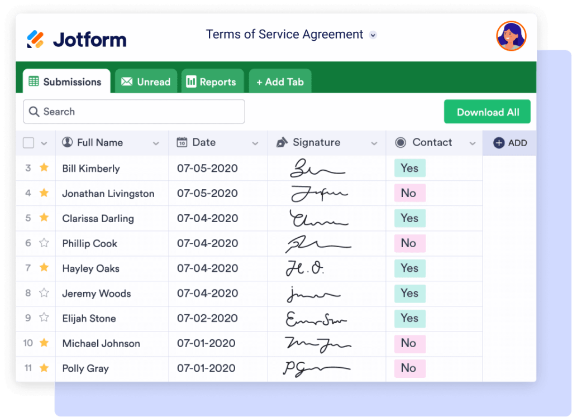Click the + Add Tab button
This screenshot has width=572, height=418.
[280, 82]
